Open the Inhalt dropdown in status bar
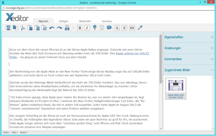The height and width of the screenshot is (136, 216). [6, 132]
